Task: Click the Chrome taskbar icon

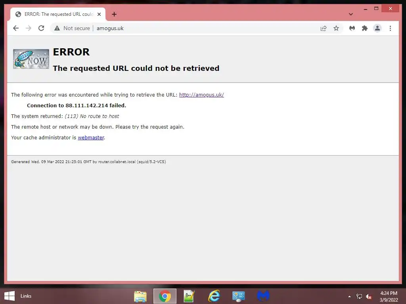Action: 165,296
